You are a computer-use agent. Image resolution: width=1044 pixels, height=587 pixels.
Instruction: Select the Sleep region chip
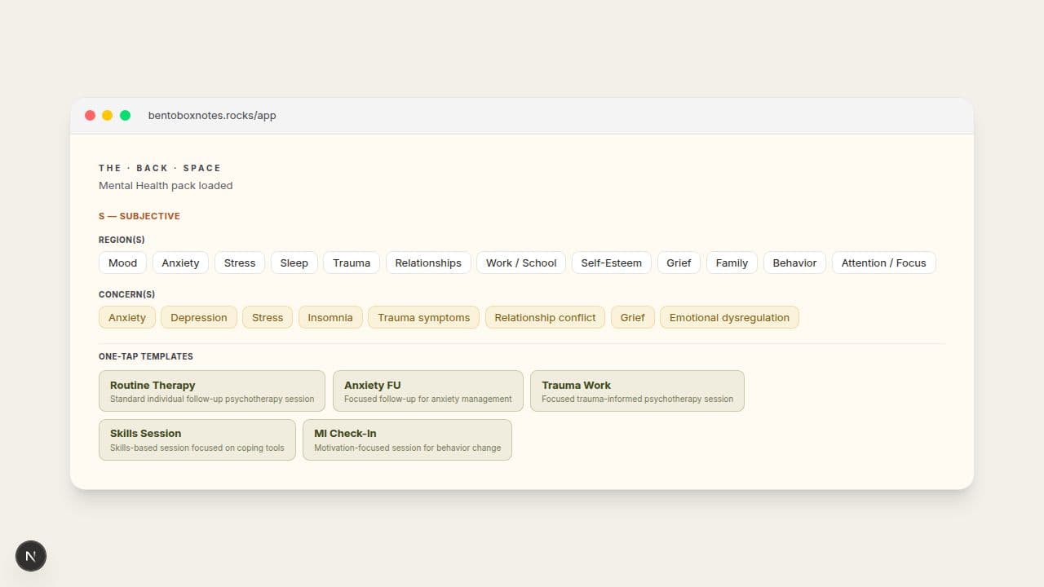tap(294, 263)
